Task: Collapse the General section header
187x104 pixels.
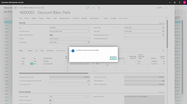Action: tap(22, 23)
